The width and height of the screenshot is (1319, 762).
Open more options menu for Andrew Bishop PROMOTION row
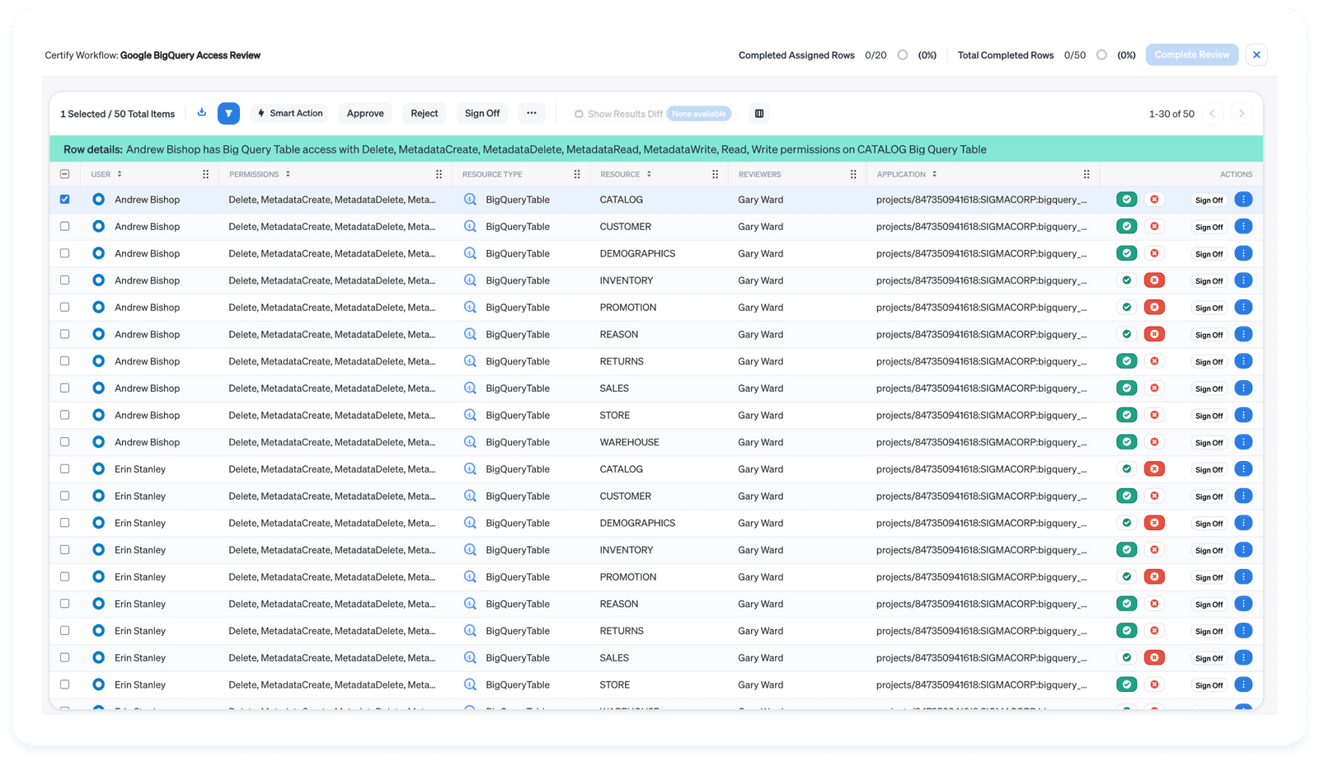click(1243, 308)
